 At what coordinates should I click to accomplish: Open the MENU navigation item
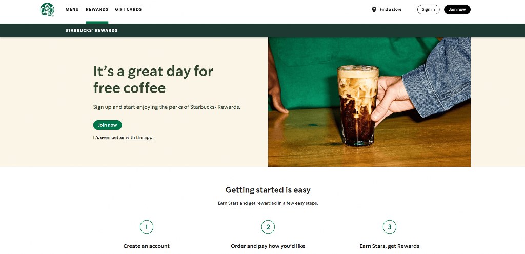[x=72, y=9]
